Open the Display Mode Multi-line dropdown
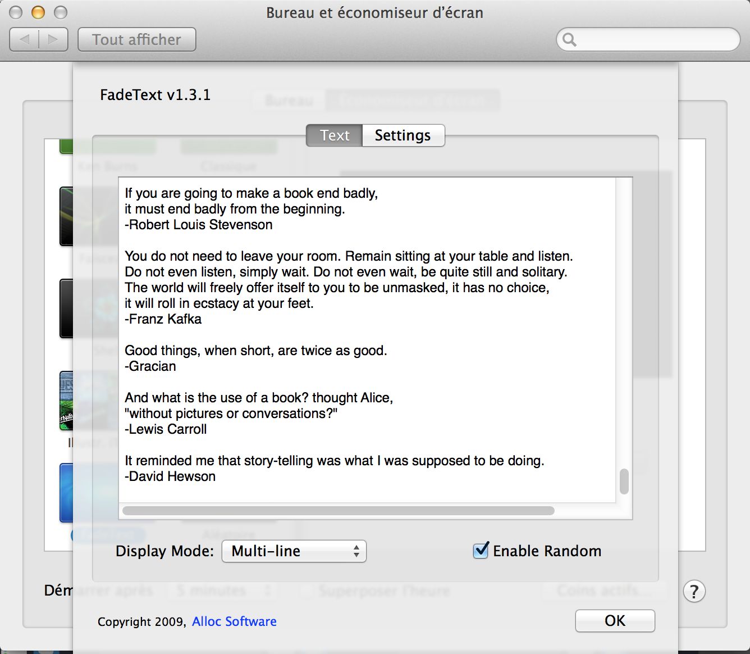The height and width of the screenshot is (654, 750). (x=294, y=551)
